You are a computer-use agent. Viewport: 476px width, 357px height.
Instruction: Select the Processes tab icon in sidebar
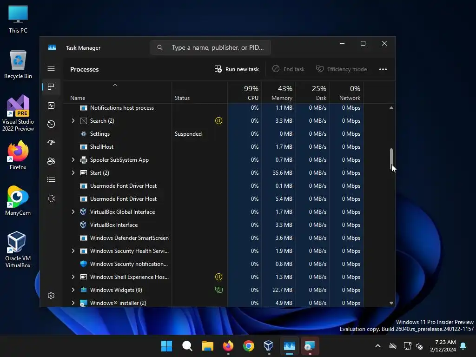(51, 87)
